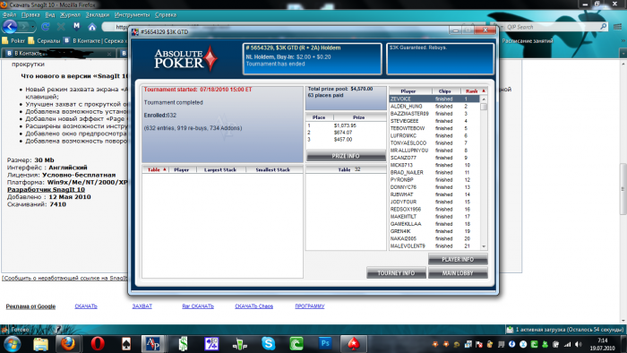Open the Справка menu
This screenshot has height=353, width=627.
point(166,15)
